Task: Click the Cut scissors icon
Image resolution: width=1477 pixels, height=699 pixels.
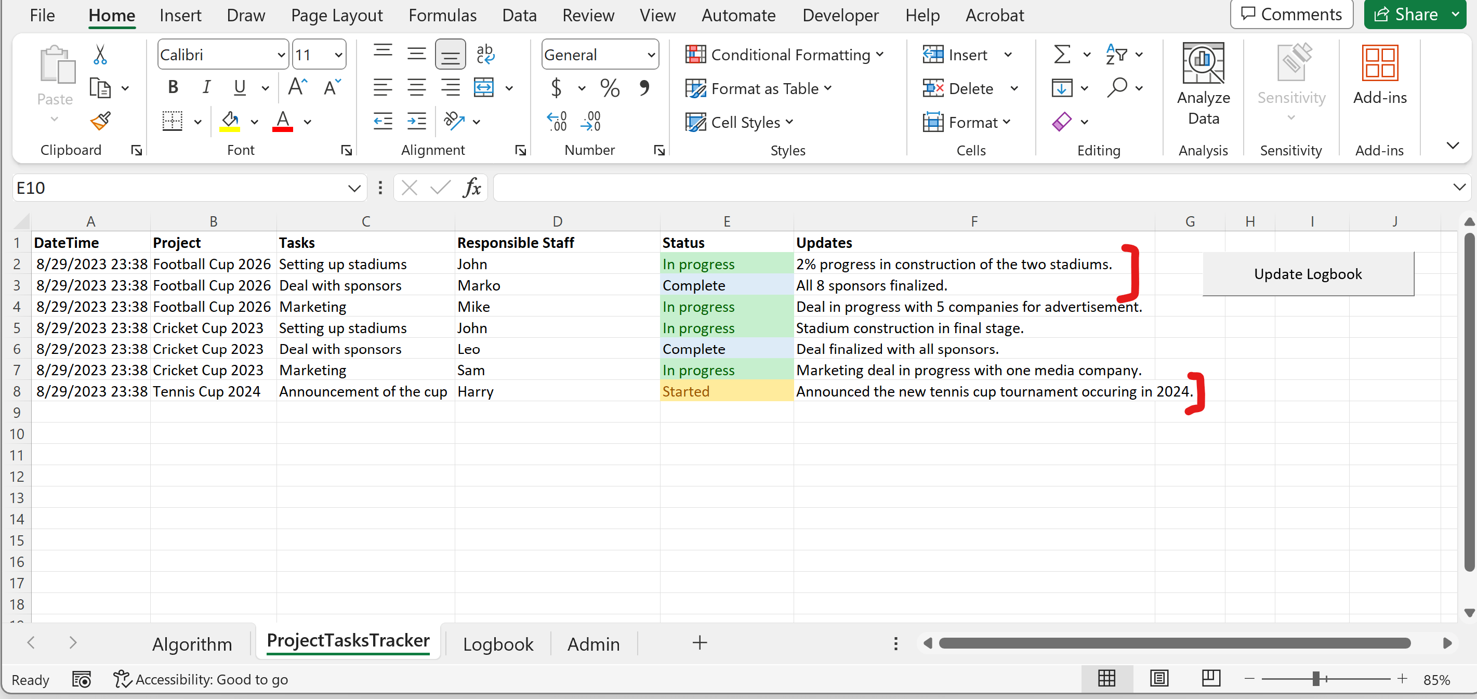Action: [100, 55]
